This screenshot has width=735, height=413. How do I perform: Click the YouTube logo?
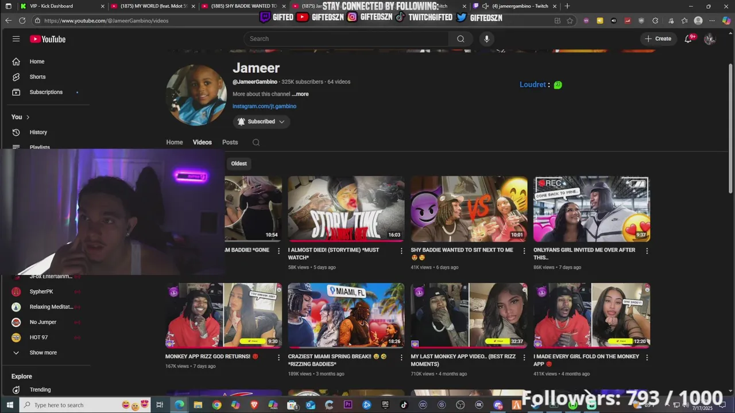point(48,39)
